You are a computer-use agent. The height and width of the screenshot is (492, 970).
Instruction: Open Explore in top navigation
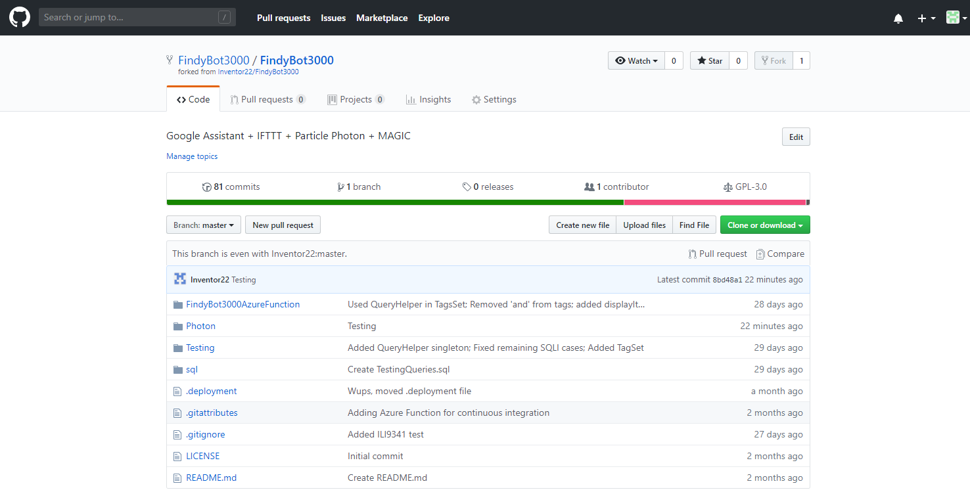point(434,18)
